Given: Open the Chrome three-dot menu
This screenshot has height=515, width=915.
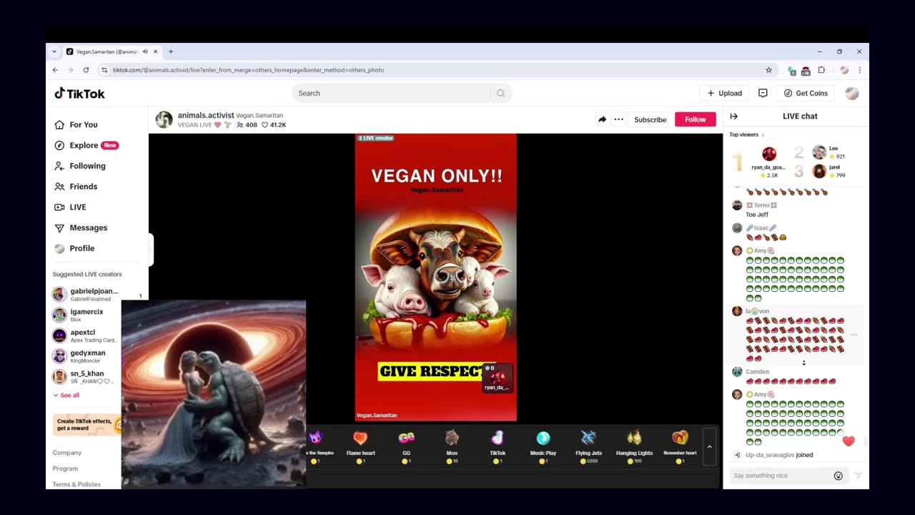Looking at the screenshot, I should point(859,70).
